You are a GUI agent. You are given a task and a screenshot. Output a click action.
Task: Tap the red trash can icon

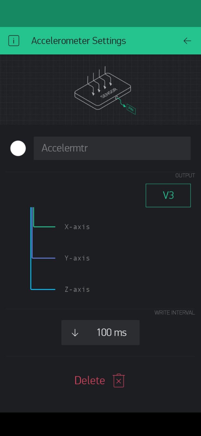(119, 381)
